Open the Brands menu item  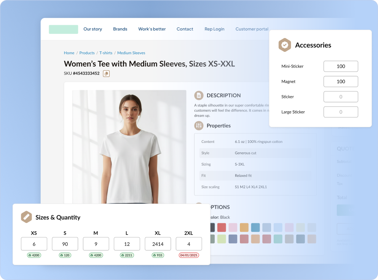(x=120, y=29)
